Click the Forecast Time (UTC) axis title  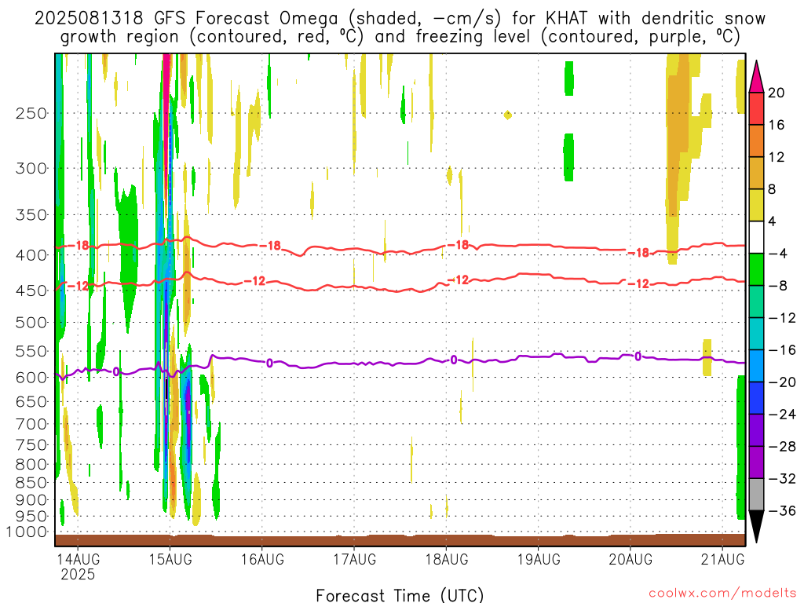click(x=400, y=595)
